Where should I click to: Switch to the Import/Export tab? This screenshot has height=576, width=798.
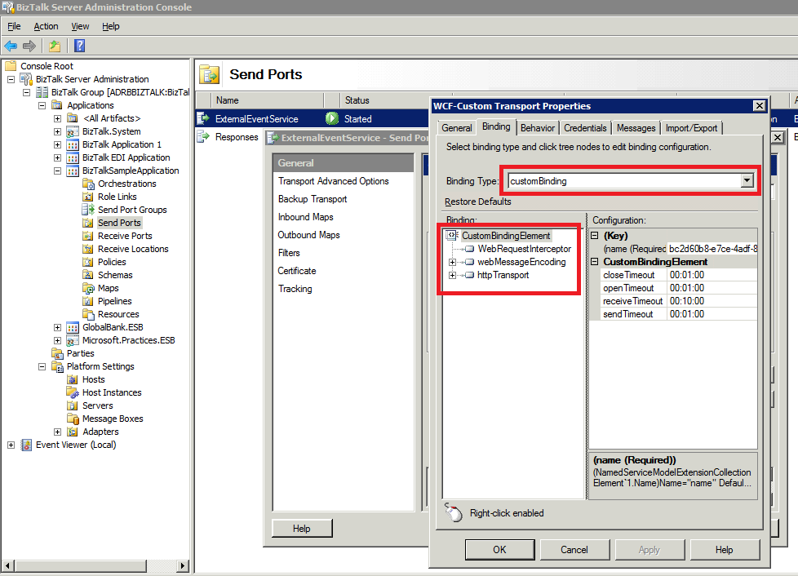tap(692, 128)
